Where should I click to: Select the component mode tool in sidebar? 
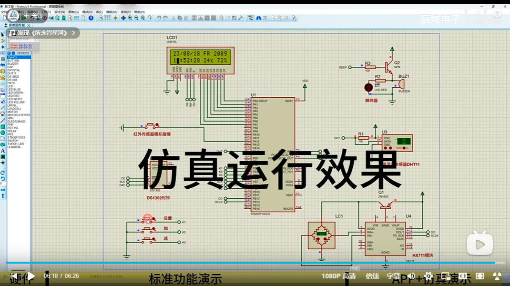click(x=2, y=41)
